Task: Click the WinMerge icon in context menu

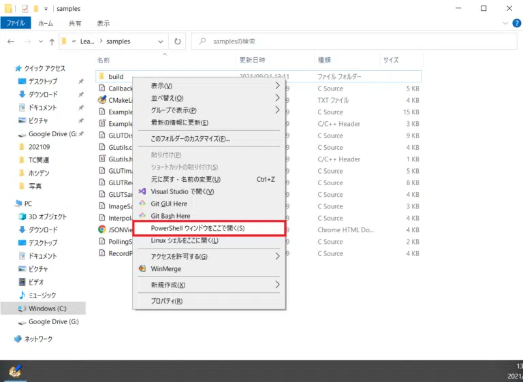Action: [142, 269]
